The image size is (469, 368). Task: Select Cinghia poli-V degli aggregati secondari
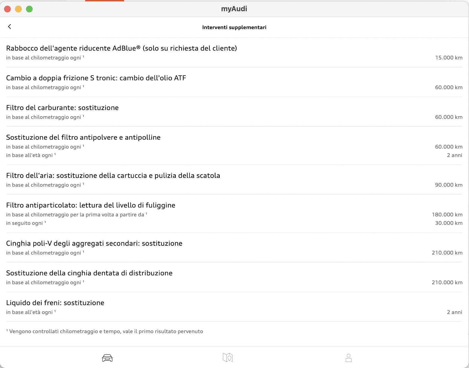pos(234,248)
